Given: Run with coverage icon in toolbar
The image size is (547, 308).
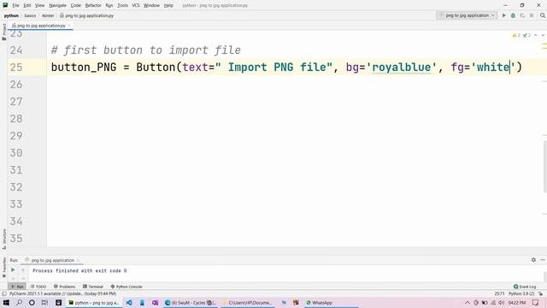Looking at the screenshot, I should [x=522, y=15].
